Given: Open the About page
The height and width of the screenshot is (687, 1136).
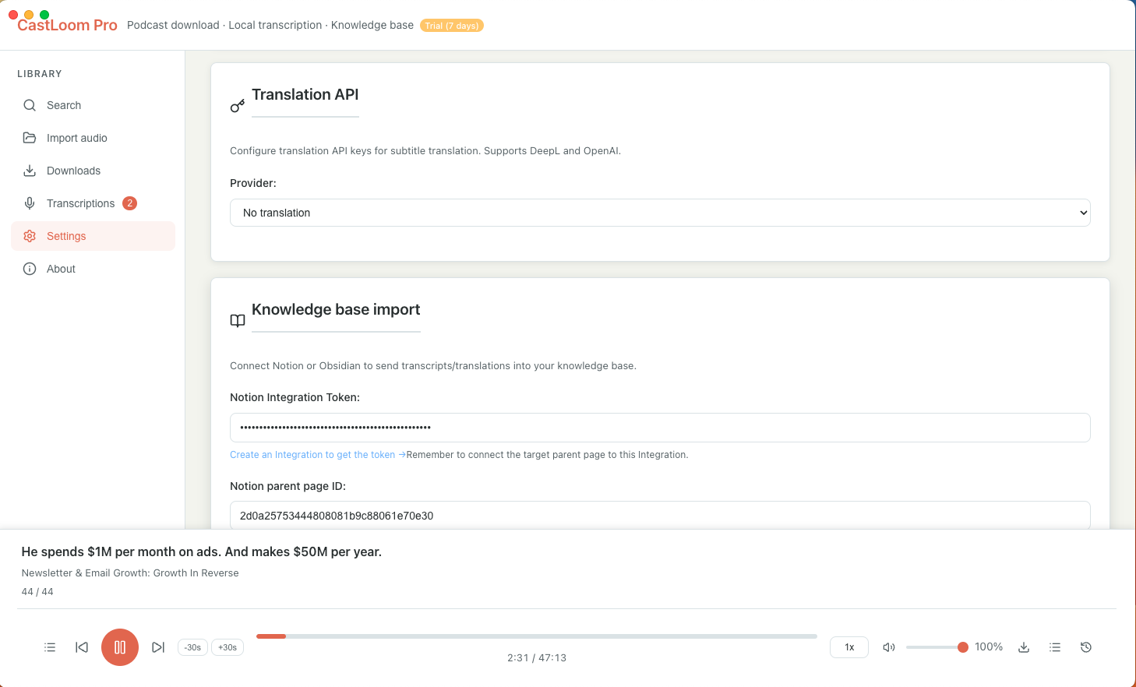Looking at the screenshot, I should 61,269.
